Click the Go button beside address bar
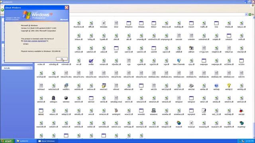 point(251,14)
